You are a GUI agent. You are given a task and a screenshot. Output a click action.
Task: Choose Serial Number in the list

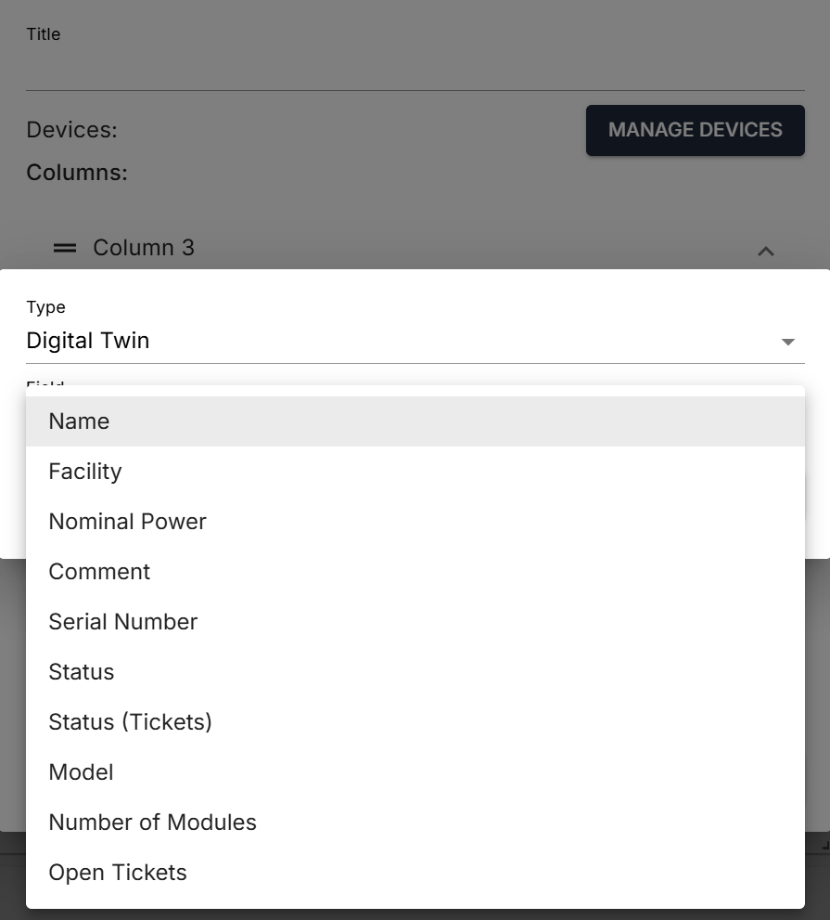pos(122,622)
